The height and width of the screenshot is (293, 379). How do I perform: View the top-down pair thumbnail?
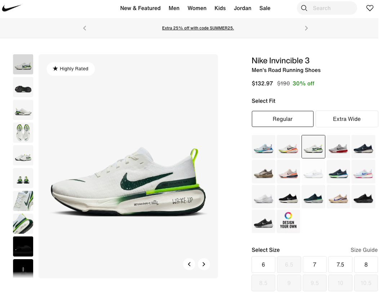pos(23,132)
